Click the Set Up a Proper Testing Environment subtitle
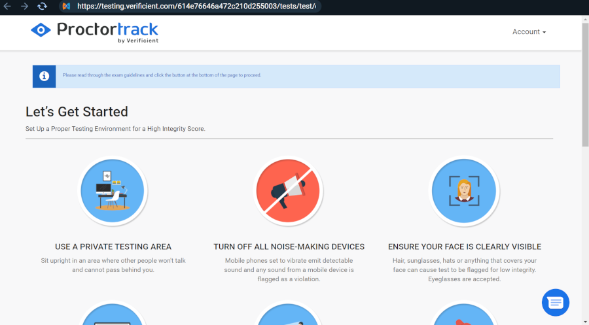This screenshot has height=325, width=589. [115, 129]
